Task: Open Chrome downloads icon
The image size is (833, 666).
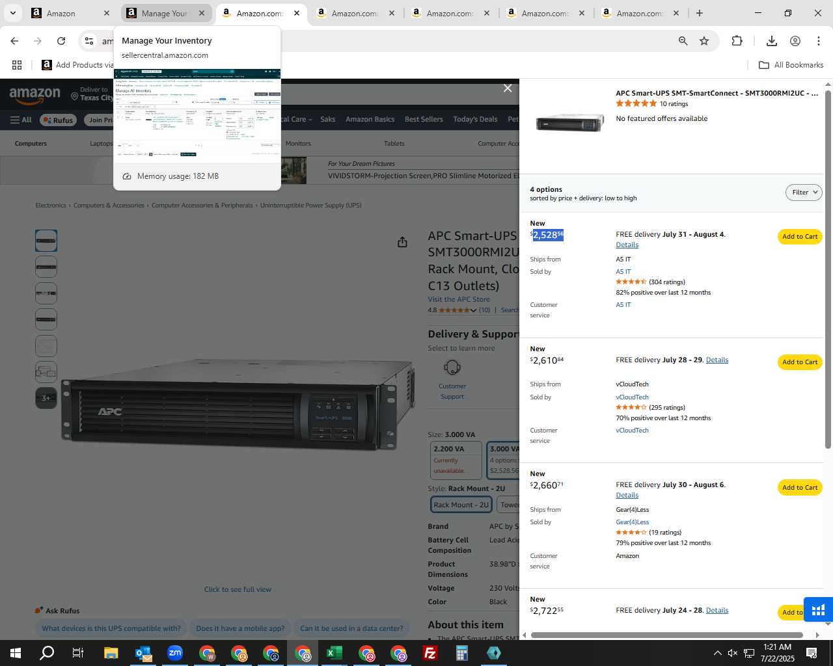Action: [x=772, y=41]
